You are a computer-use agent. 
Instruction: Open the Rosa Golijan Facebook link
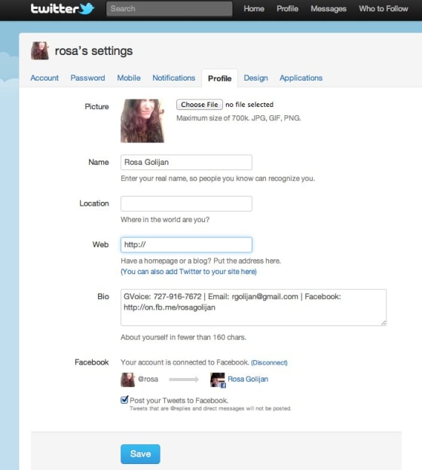[248, 379]
